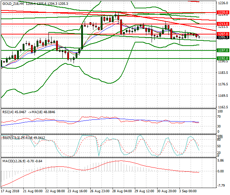230x195 pixels.
Task: Click the 0.00 MACD scale value
Action: tap(221, 171)
